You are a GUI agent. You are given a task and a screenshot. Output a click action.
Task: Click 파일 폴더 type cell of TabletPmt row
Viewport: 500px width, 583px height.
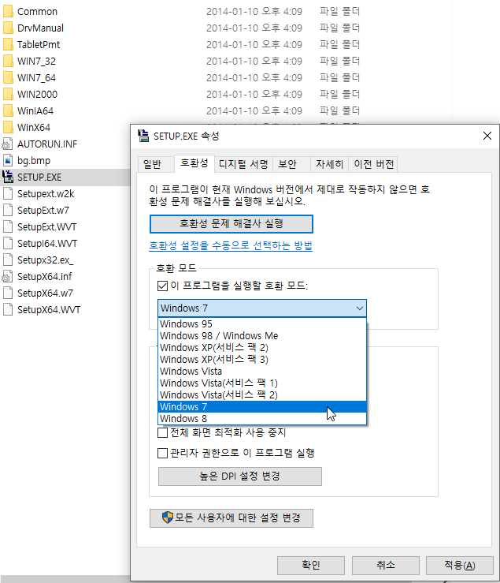tap(339, 45)
